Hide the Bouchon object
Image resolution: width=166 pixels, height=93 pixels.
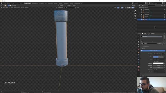[x=164, y=16]
